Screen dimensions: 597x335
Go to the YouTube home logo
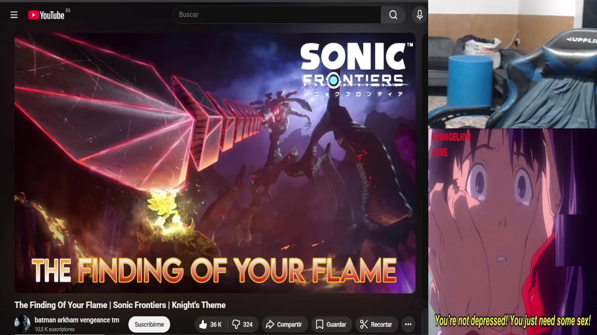(x=46, y=15)
